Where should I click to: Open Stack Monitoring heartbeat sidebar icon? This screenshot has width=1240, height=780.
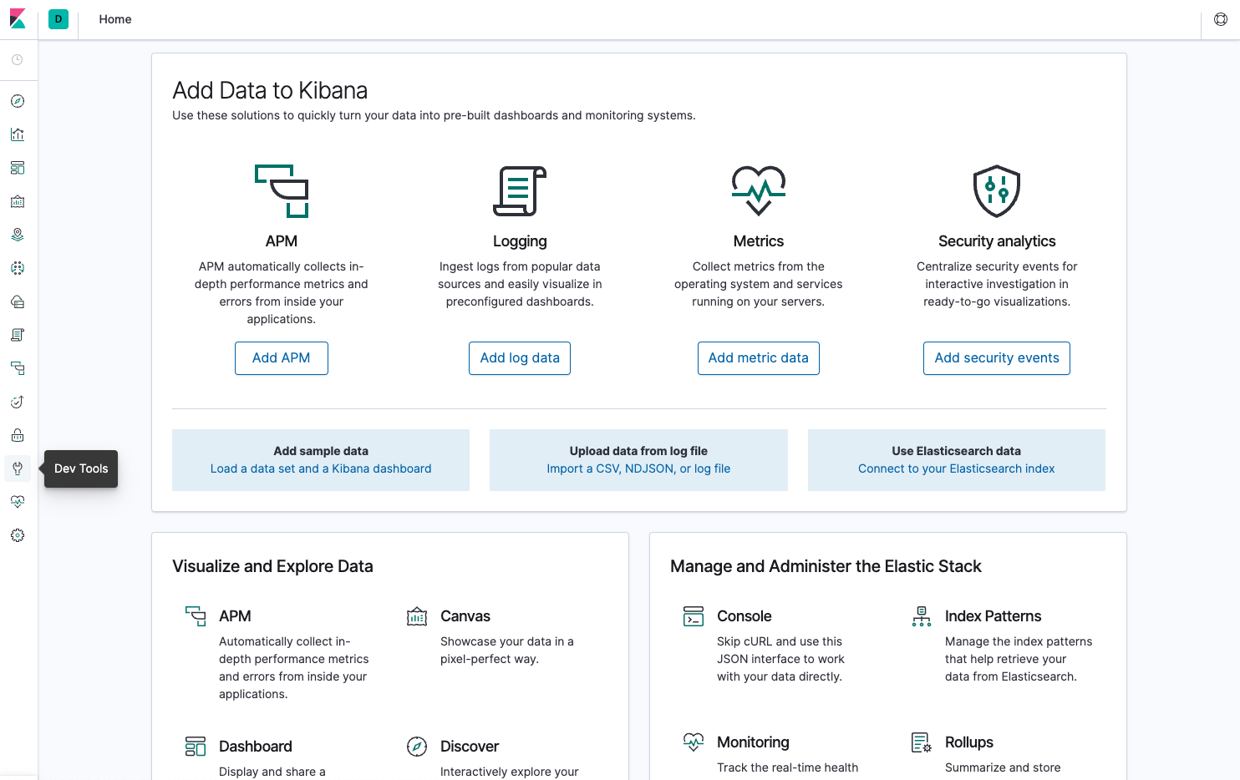tap(18, 502)
